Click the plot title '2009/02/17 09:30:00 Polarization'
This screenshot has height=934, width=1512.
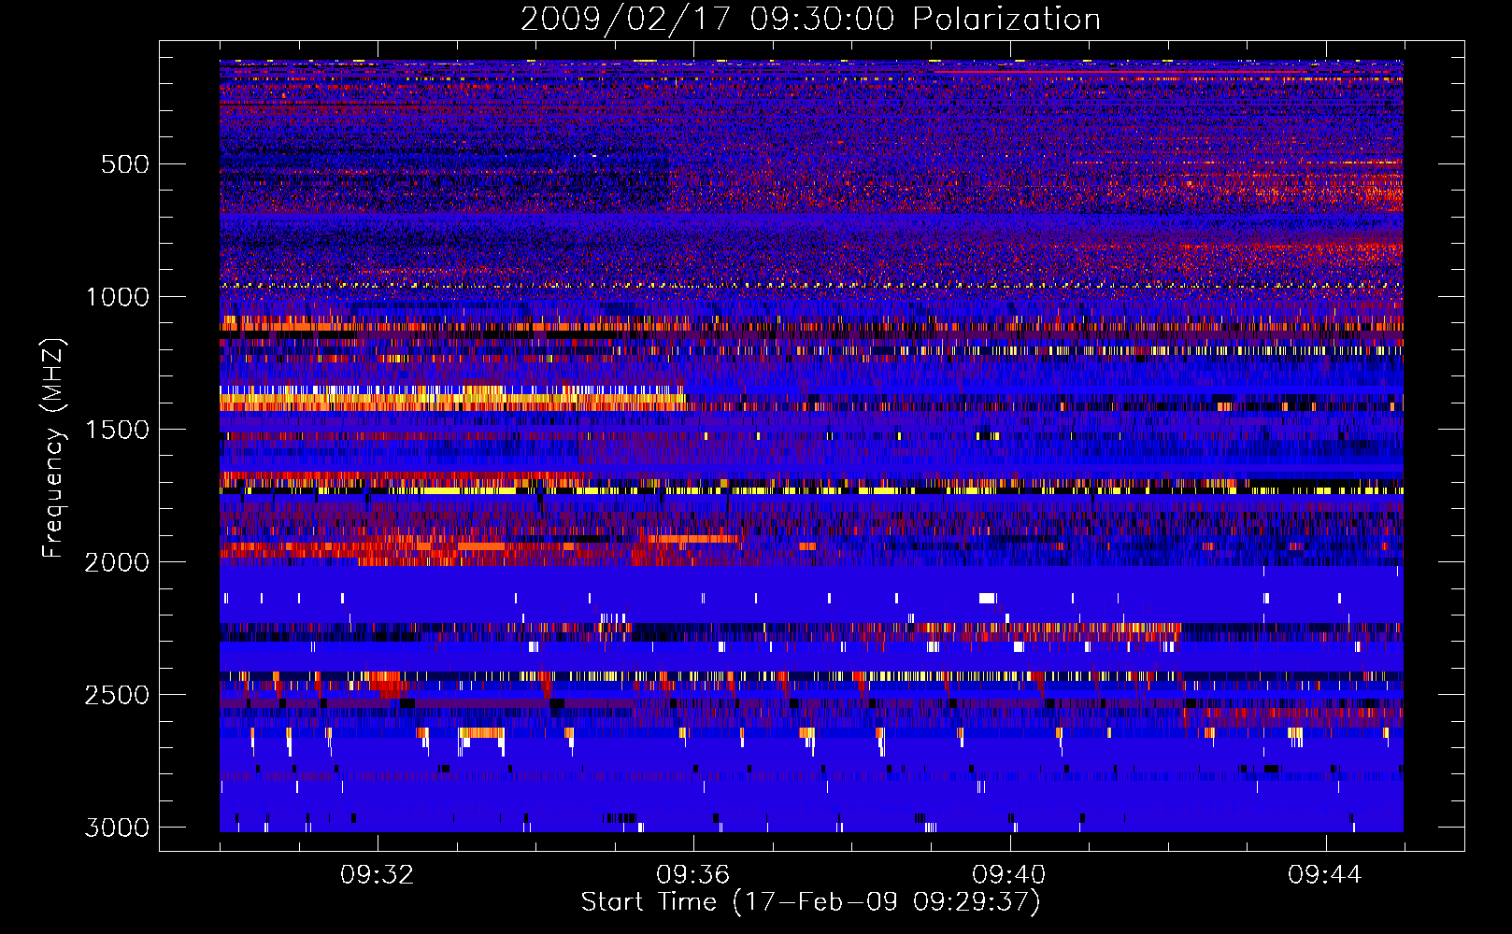[810, 20]
